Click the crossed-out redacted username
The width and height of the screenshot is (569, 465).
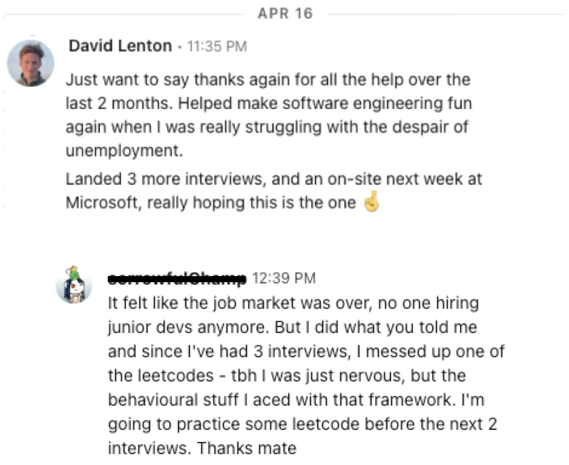click(x=177, y=279)
